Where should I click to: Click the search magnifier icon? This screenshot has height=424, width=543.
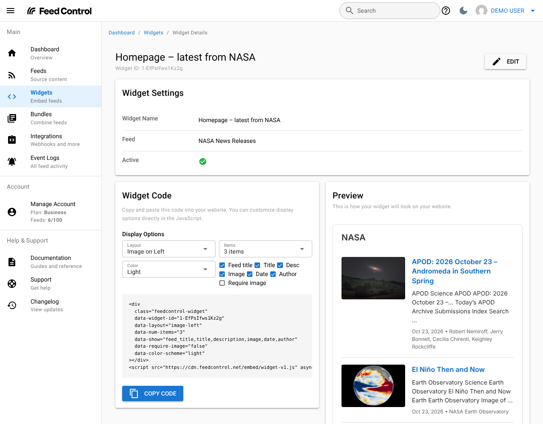click(349, 11)
